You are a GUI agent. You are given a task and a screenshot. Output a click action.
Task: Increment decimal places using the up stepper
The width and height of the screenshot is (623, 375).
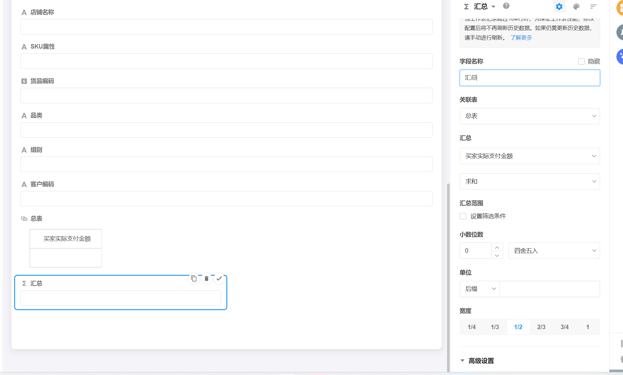tap(497, 247)
